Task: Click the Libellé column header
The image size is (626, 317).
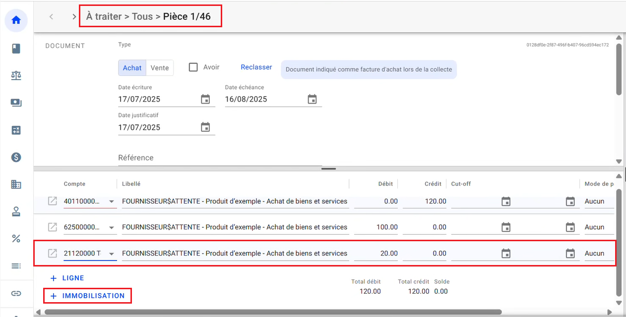Action: pos(131,184)
